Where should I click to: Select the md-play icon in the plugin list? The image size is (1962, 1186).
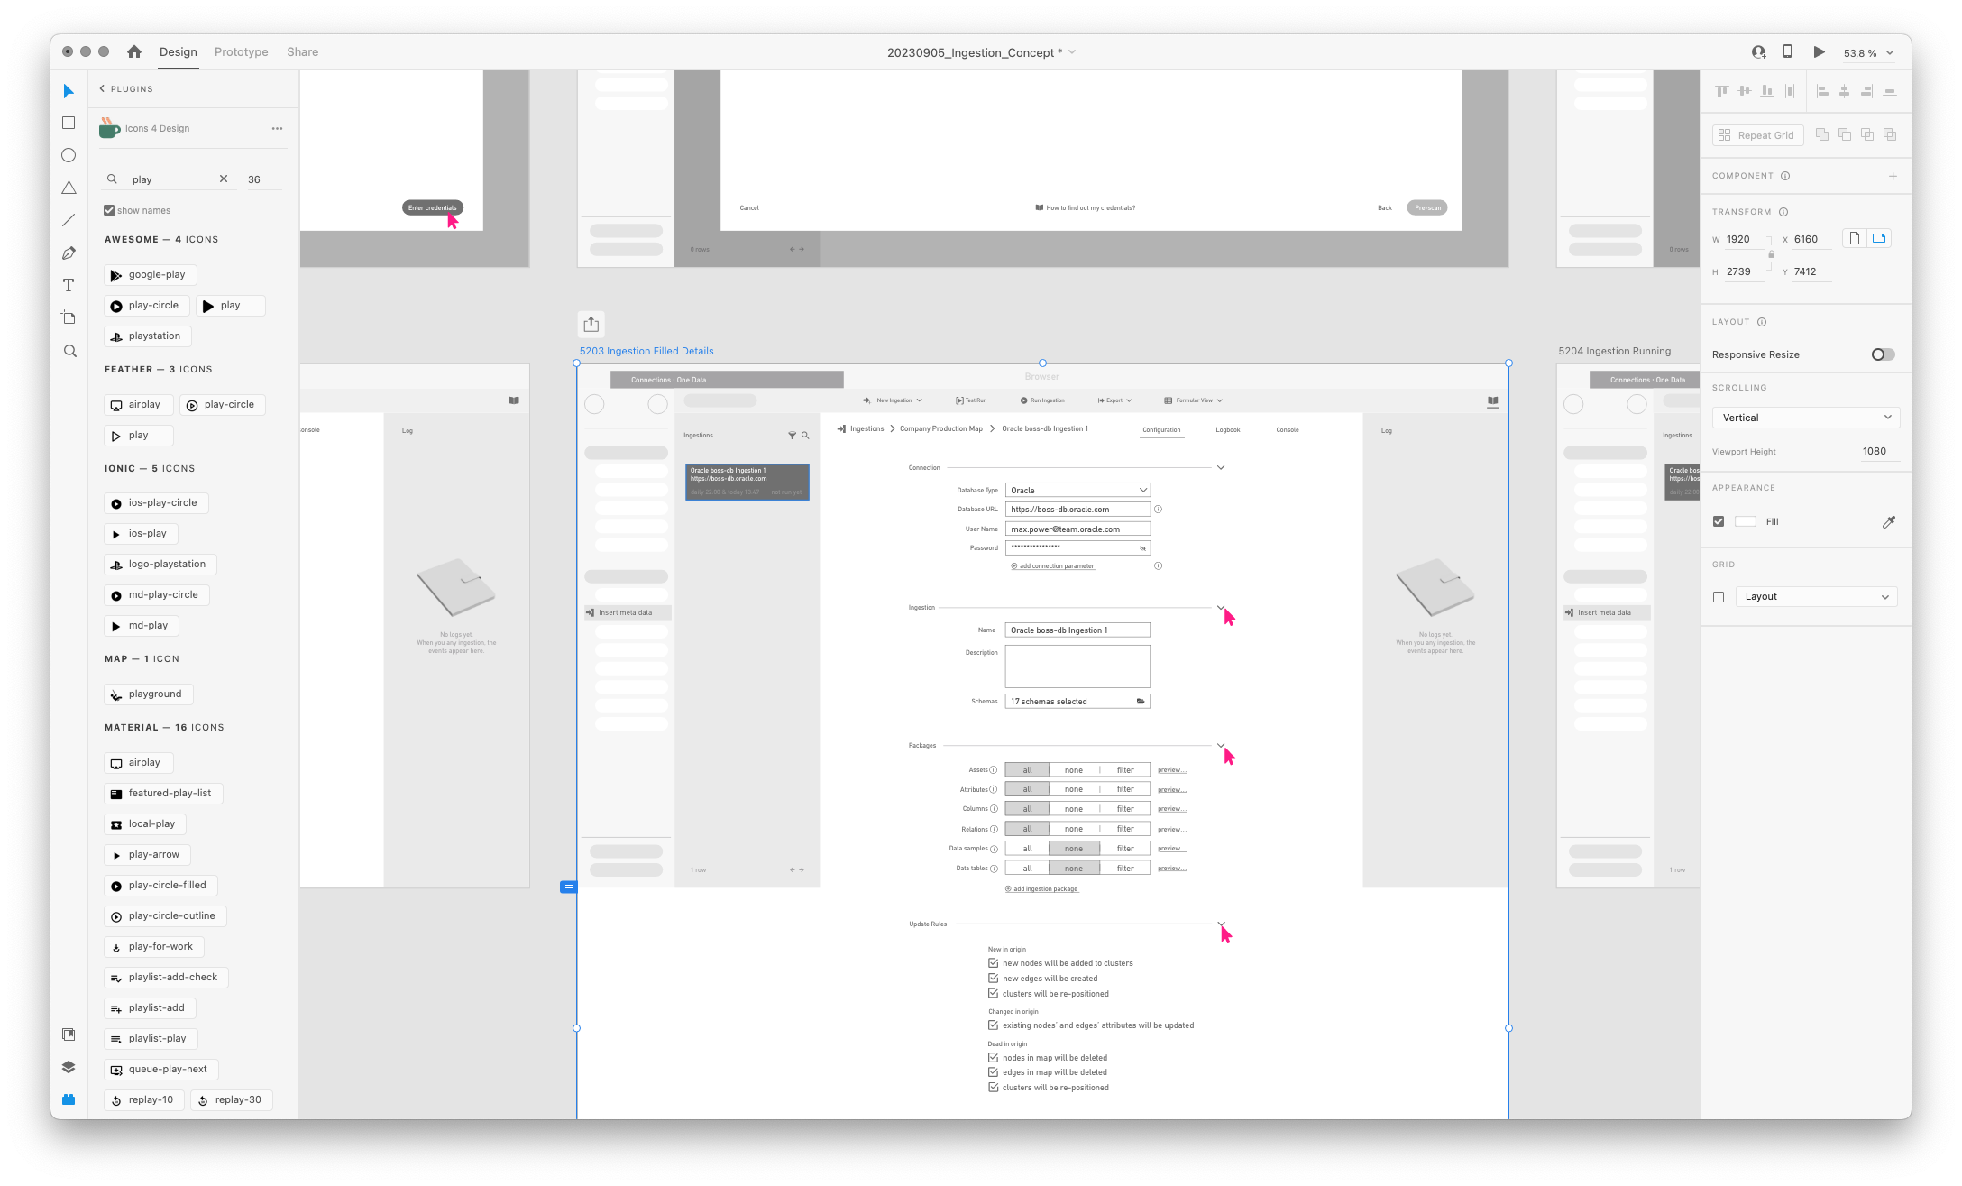[141, 625]
